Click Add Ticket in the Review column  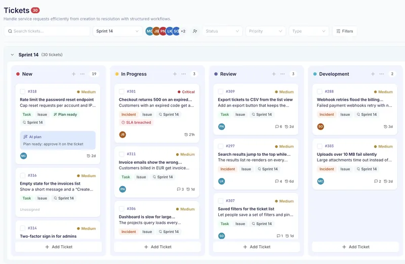[x=257, y=247]
